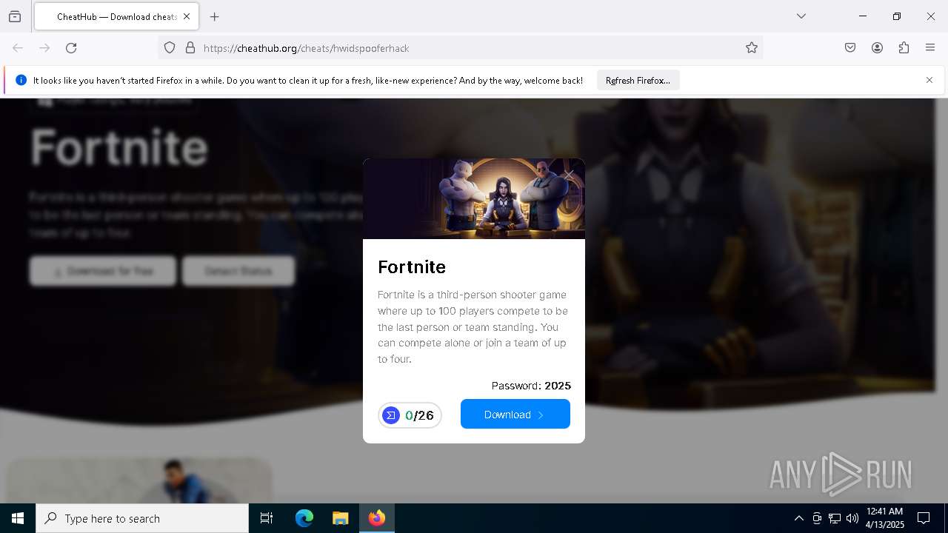The image size is (948, 533).
Task: Open Task View on the taskbar
Action: pyautogui.click(x=267, y=518)
